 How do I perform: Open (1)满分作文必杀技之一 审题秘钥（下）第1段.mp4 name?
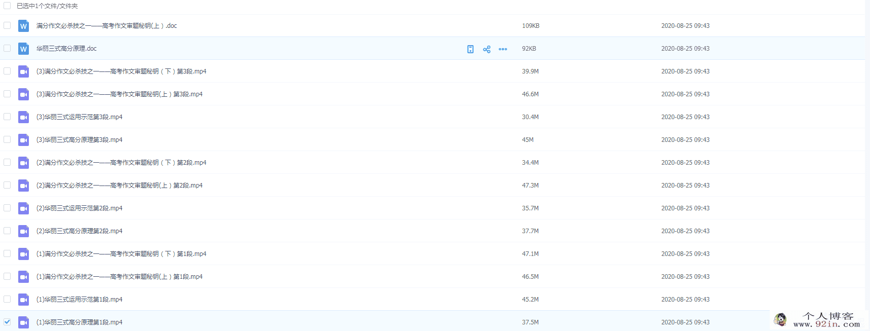click(122, 254)
